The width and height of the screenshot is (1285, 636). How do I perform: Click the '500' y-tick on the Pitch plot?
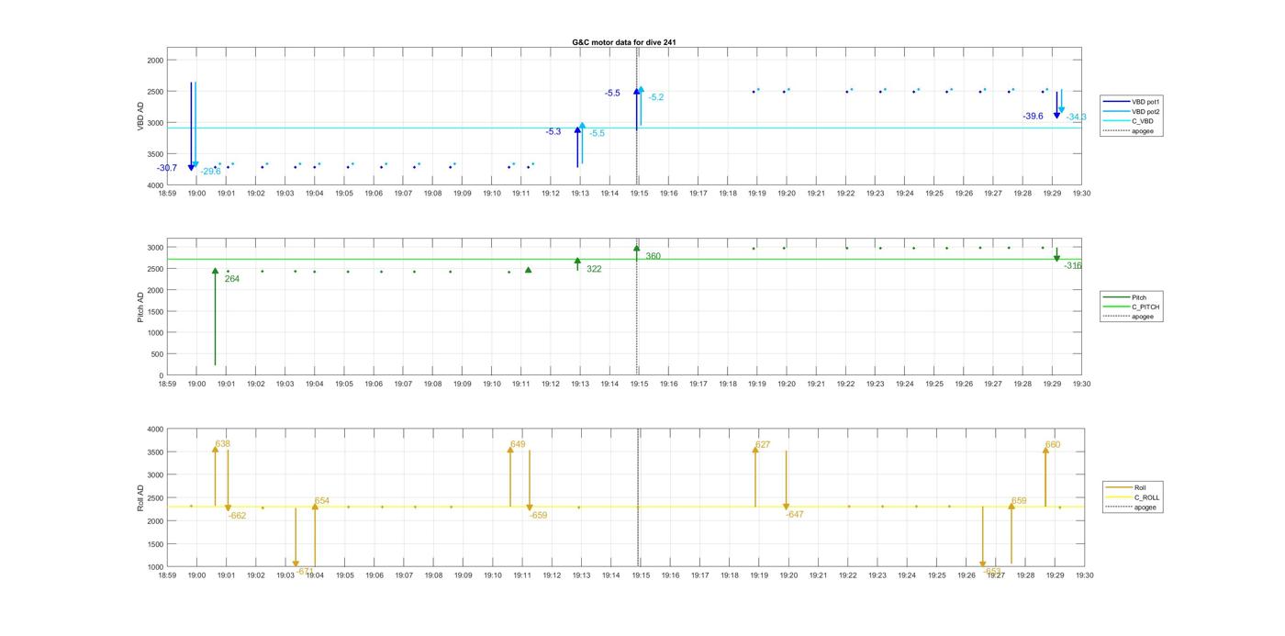[x=158, y=354]
